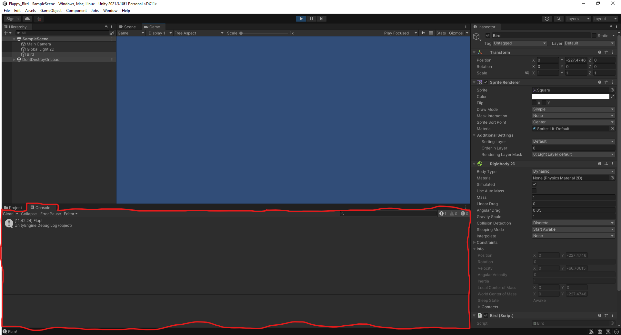Click the Sprite object picker circle
This screenshot has width=621, height=335.
[612, 90]
